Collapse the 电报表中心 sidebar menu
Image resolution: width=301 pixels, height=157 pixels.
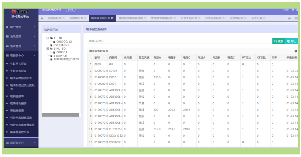click(21, 55)
